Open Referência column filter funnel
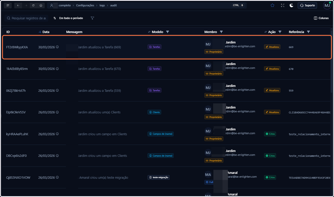Image resolution: width=334 pixels, height=197 pixels. (308, 32)
